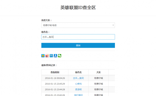Click the blue 查询 button

[78, 45]
